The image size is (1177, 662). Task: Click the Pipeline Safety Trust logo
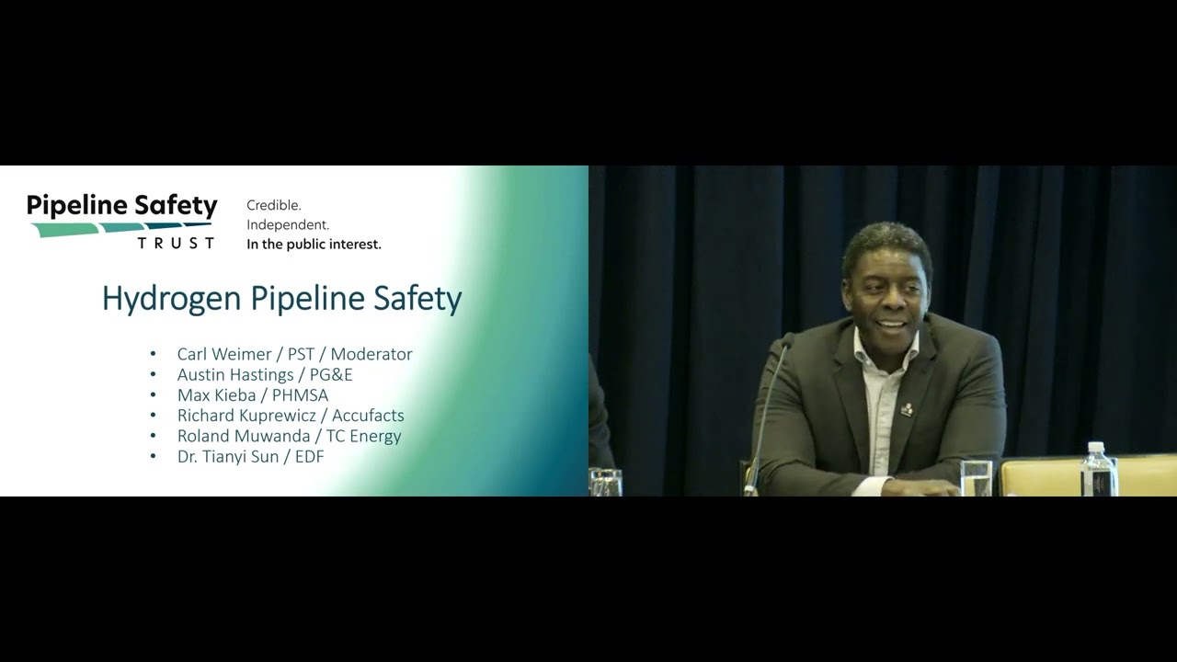[x=122, y=222]
